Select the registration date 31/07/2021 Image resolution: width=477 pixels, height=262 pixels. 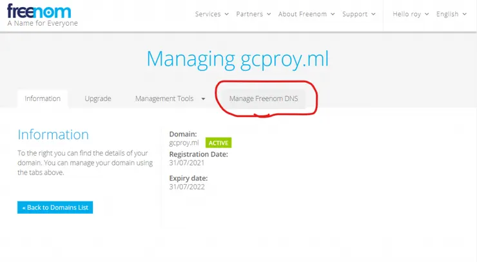(x=187, y=163)
